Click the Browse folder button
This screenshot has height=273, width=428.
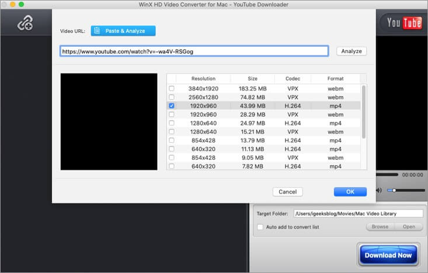point(380,227)
